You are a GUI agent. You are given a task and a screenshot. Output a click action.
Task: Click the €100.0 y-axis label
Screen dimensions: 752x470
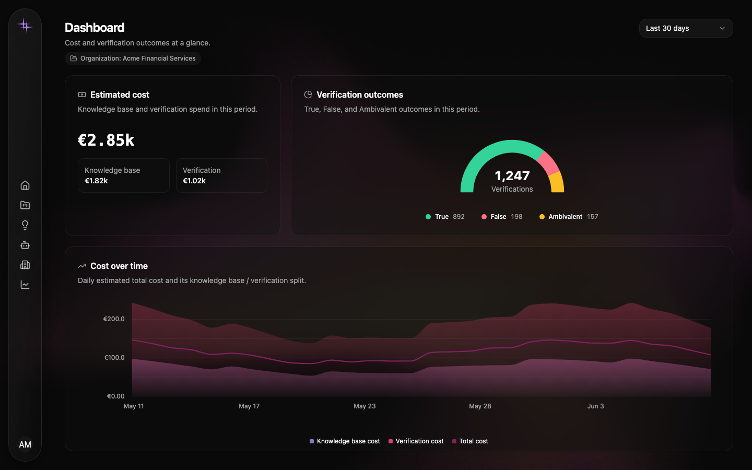(x=114, y=358)
